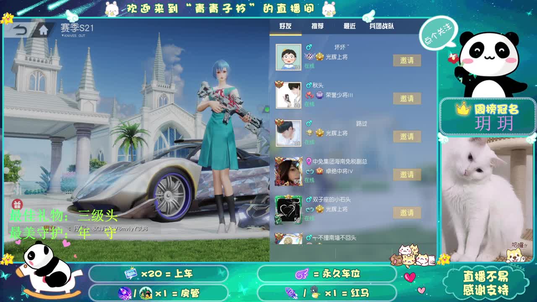Invite player 秋头 with 邀请 button
Image resolution: width=537 pixels, height=302 pixels.
click(x=407, y=99)
